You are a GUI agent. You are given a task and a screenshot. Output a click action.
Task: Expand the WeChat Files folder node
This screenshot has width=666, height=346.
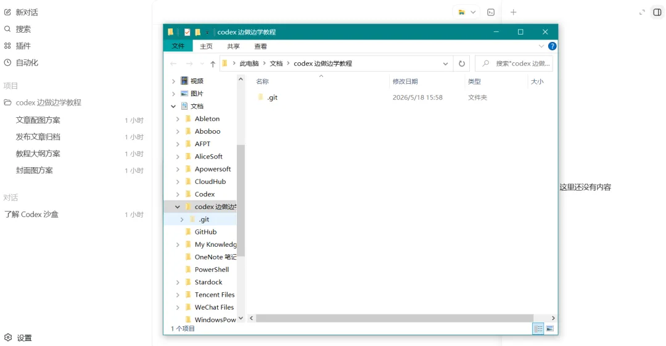pos(178,307)
